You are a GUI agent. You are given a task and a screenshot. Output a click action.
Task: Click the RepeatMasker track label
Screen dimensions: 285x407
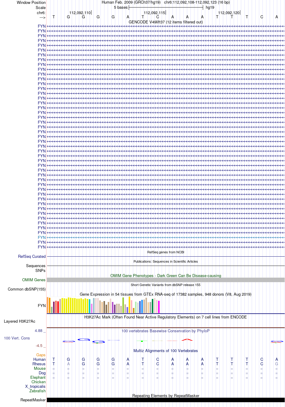pos(33,400)
